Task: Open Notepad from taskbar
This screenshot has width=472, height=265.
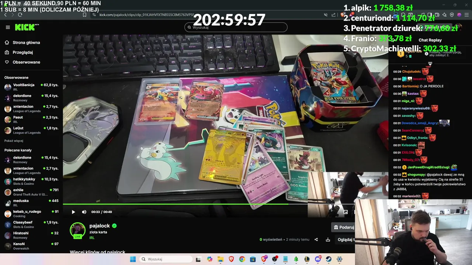Action: [285, 259]
